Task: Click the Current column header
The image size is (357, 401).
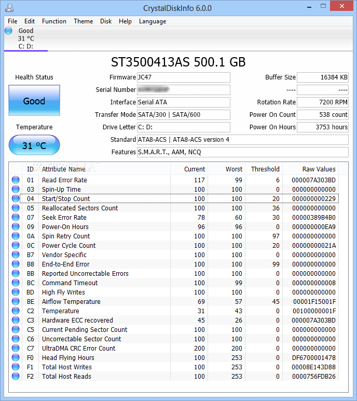Action: coord(189,169)
